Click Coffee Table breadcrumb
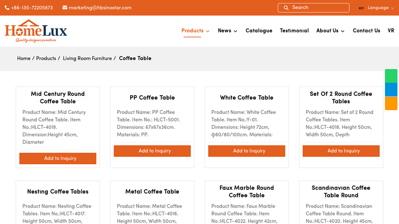The height and width of the screenshot is (224, 399). pyautogui.click(x=135, y=58)
